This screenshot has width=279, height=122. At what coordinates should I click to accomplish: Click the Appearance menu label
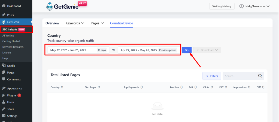[15, 88]
